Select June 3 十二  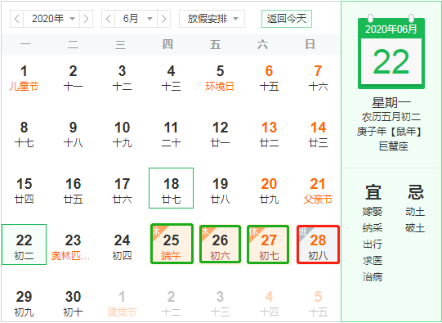(122, 78)
